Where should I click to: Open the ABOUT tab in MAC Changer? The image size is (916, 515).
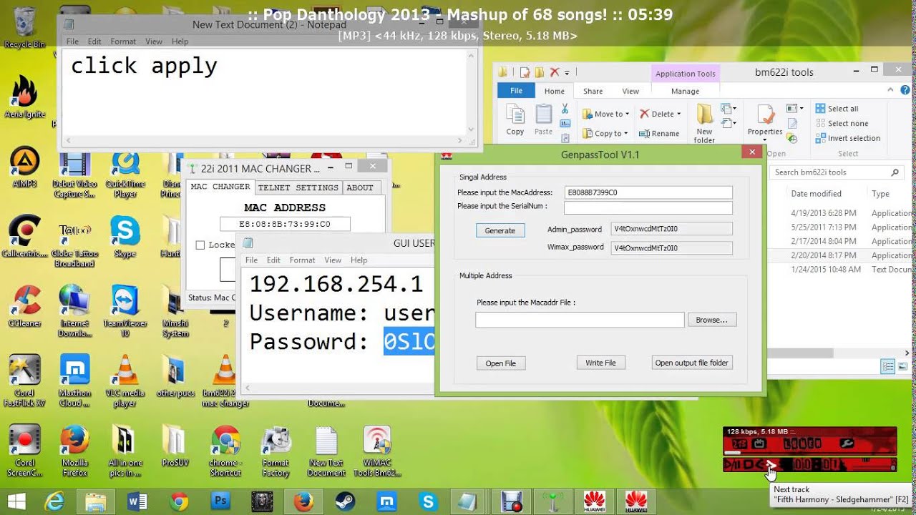tap(360, 187)
